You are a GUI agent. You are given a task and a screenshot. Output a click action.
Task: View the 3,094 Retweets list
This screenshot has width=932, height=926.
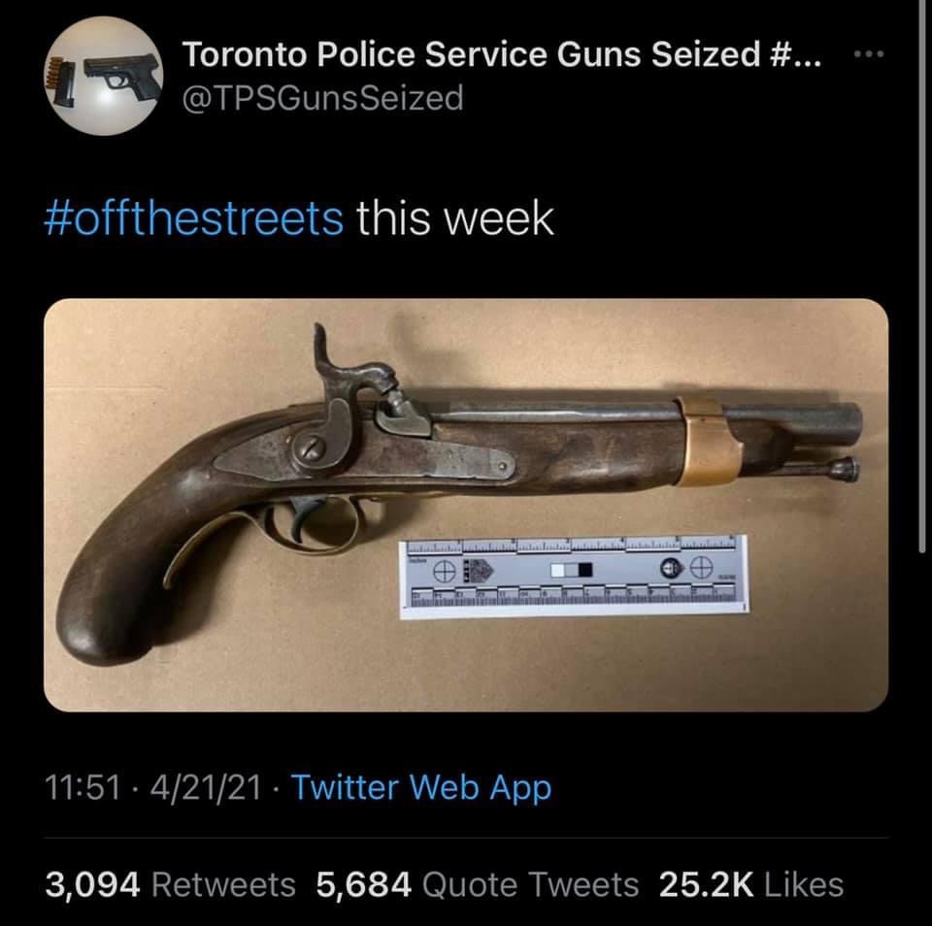pos(170,884)
